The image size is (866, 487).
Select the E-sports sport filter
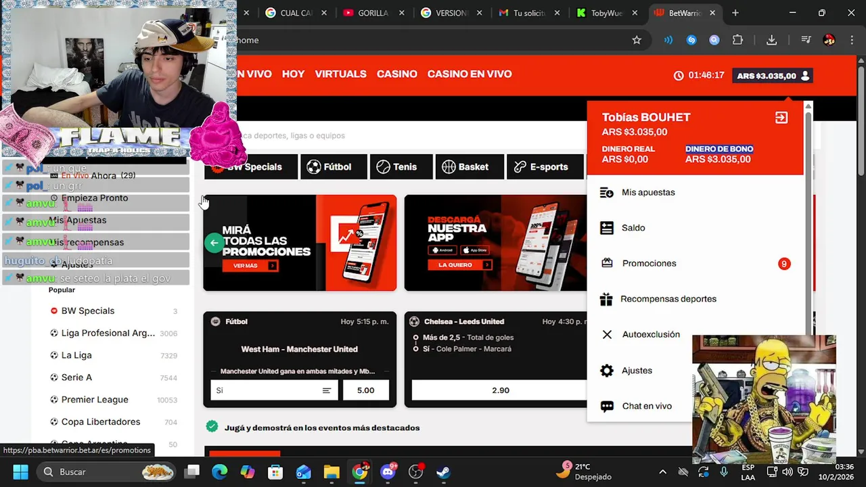coord(545,167)
